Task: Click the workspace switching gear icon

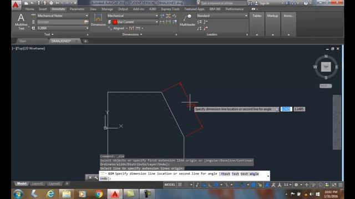Action: tap(296, 185)
